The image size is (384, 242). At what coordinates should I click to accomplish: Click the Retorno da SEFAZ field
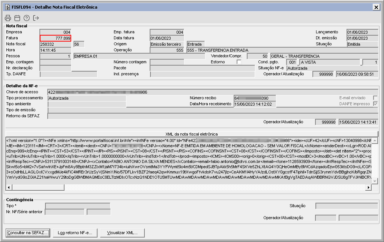coord(213,116)
